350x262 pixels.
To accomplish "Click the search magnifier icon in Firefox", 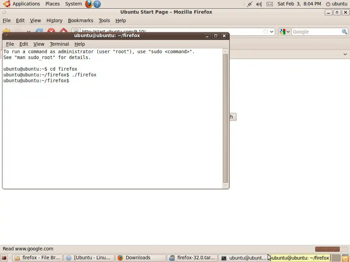I will click(345, 32).
